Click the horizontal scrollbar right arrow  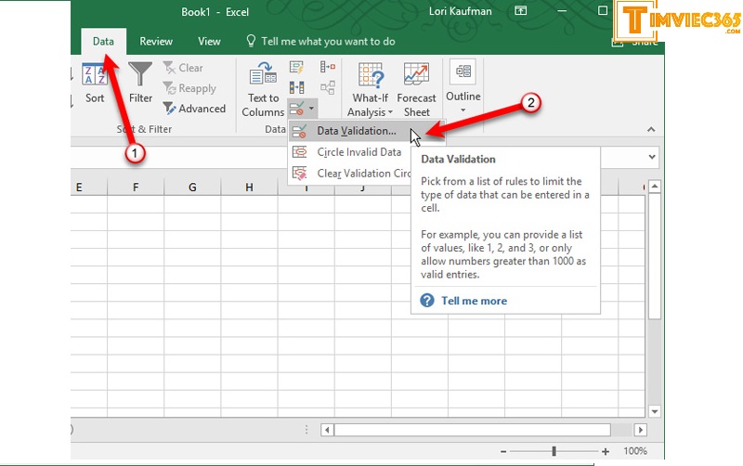coord(641,431)
